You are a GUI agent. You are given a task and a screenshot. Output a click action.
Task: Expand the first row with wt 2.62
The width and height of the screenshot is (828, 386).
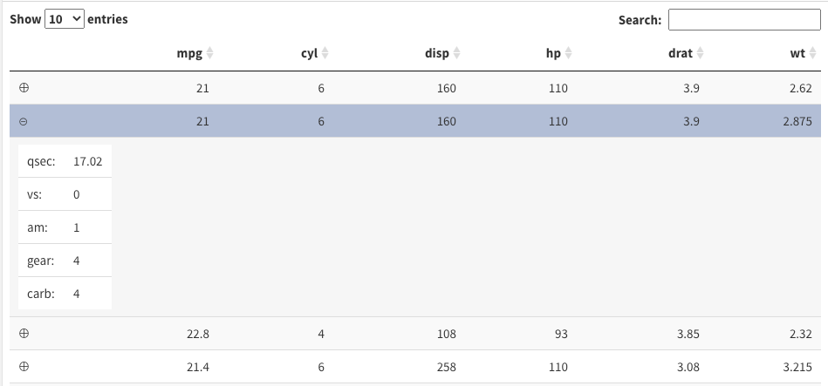tap(24, 88)
